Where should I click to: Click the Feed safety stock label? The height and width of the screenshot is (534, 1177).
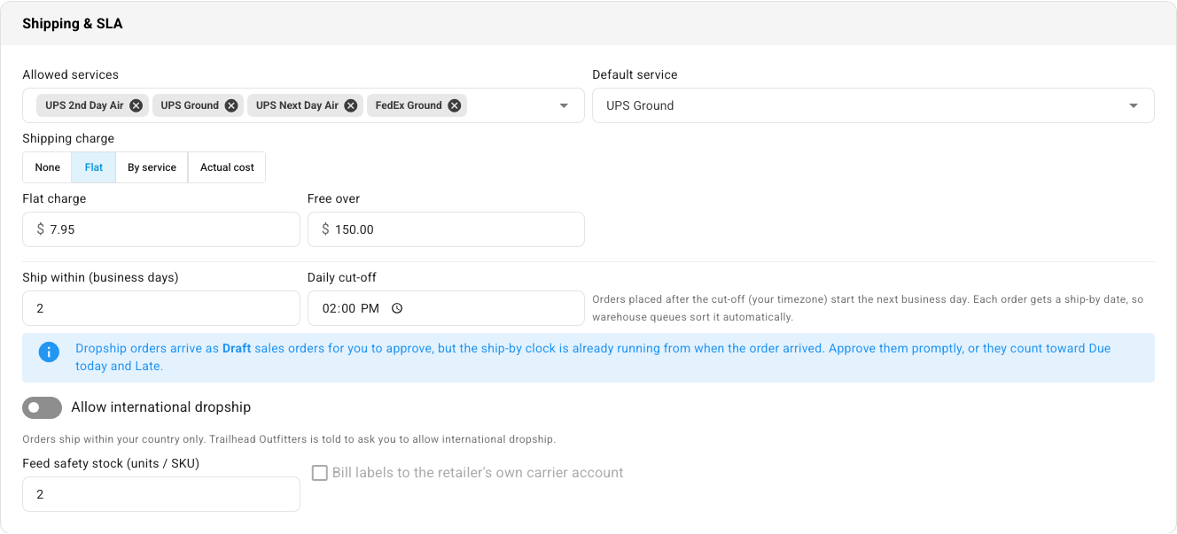pos(111,463)
